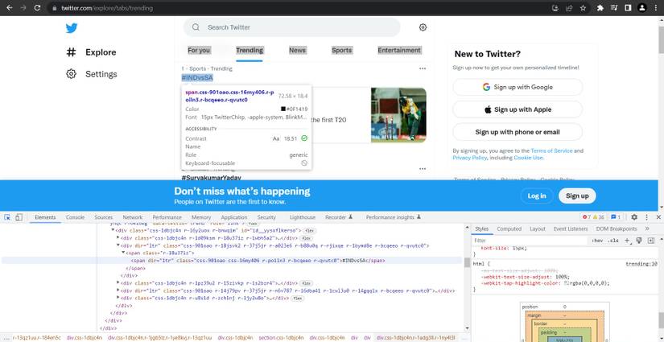Open DevTools settings gear
664x342 pixels.
click(x=634, y=217)
